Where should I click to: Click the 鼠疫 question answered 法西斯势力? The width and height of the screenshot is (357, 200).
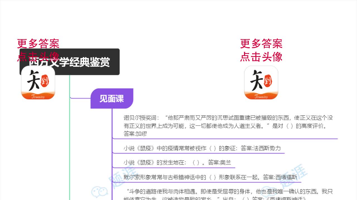[202, 148]
